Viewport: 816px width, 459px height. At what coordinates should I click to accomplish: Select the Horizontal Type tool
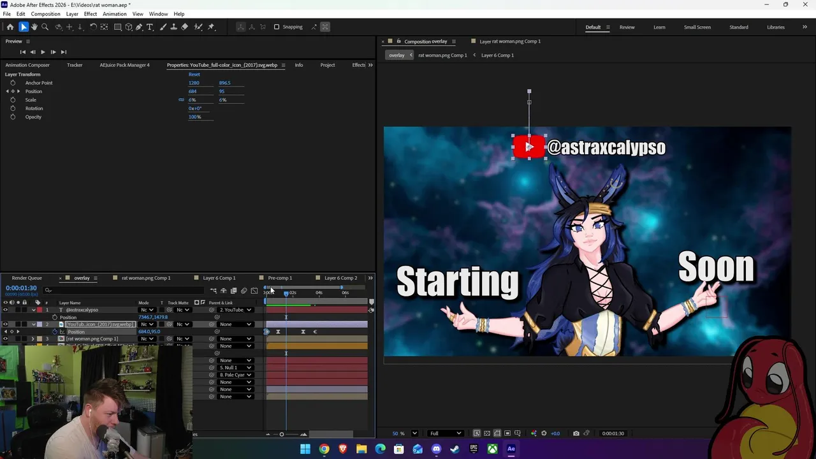(150, 27)
